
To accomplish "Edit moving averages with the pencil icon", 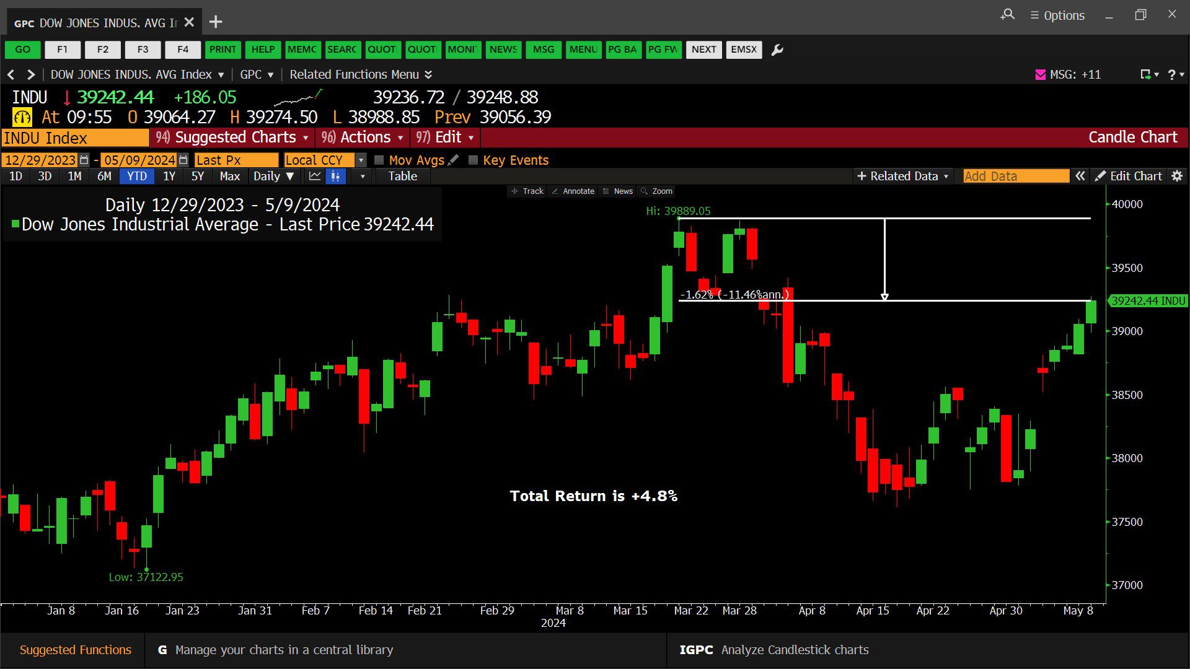I will point(454,160).
